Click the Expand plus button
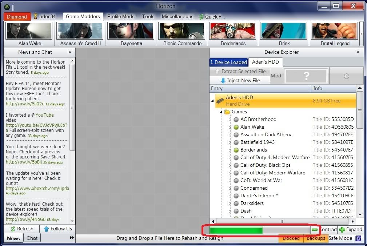Screen dimensions: 367x246 (351, 230)
